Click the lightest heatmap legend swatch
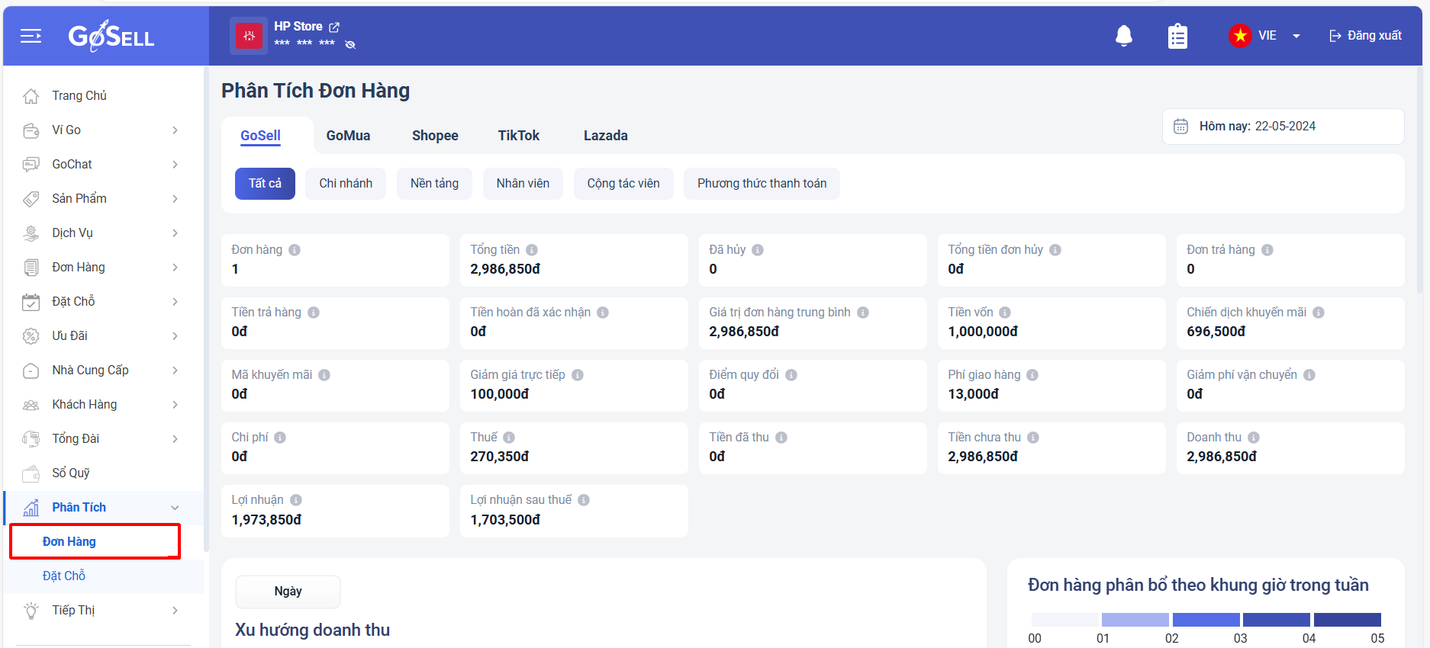This screenshot has width=1430, height=648. coord(1064,620)
